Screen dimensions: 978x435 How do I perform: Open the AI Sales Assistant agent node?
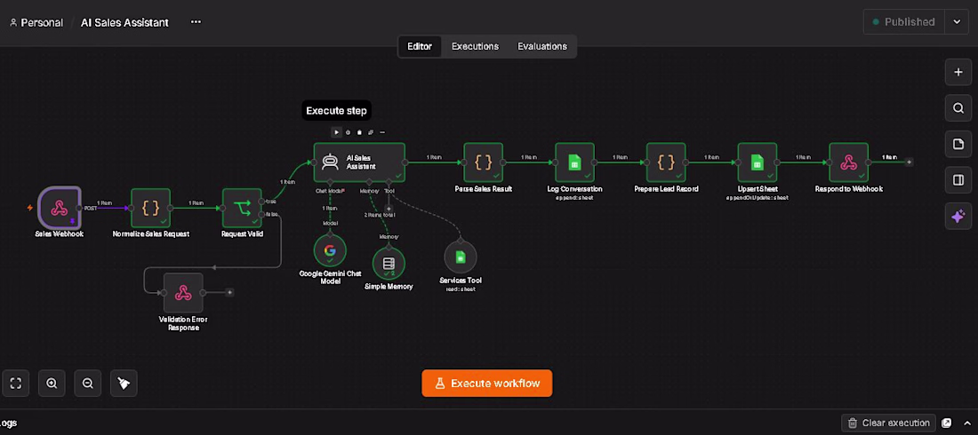tap(359, 162)
